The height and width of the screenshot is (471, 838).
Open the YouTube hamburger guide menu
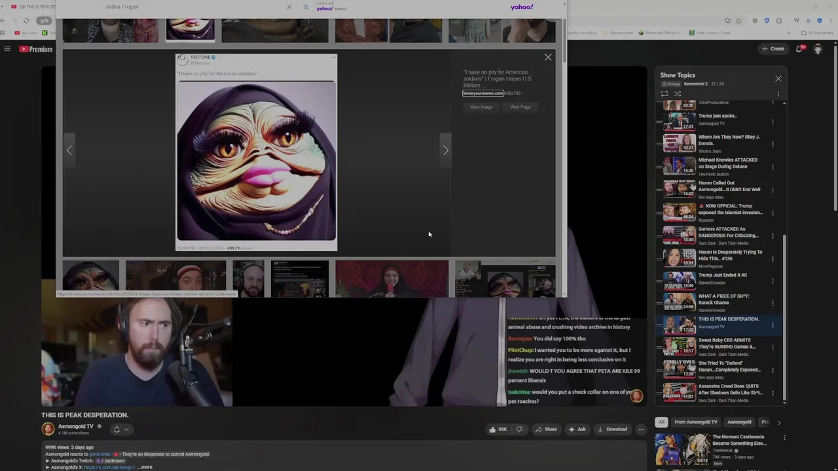tap(7, 49)
